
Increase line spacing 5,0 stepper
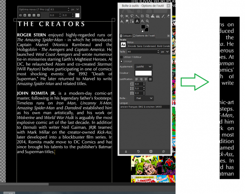click(144, 88)
